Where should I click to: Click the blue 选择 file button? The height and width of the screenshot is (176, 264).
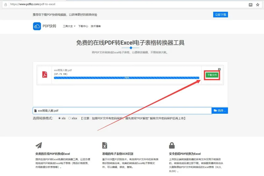220,111
